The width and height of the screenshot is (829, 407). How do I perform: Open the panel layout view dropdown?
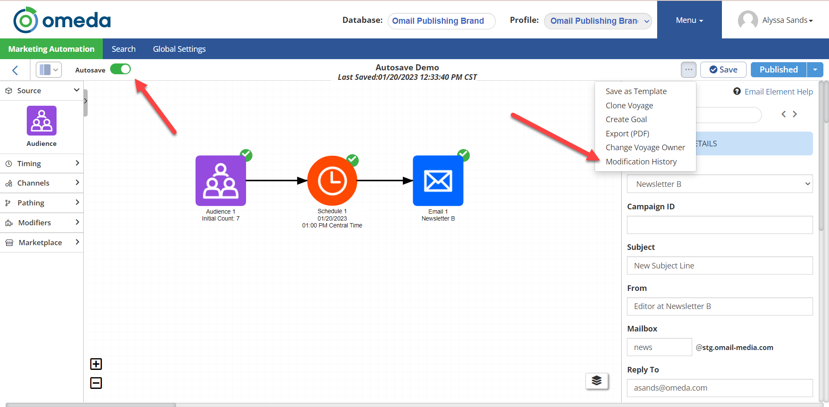49,69
